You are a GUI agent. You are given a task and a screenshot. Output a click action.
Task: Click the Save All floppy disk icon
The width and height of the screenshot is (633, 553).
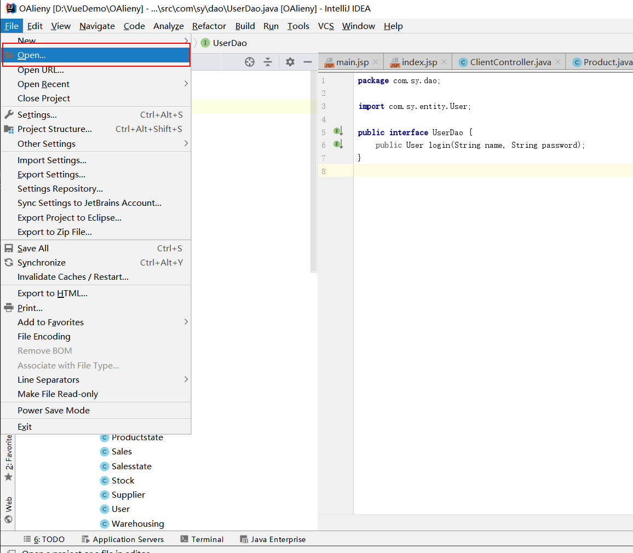pyautogui.click(x=9, y=248)
